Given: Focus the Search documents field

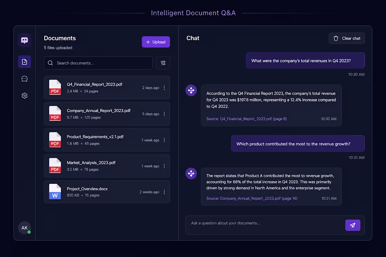Looking at the screenshot, I should 98,63.
